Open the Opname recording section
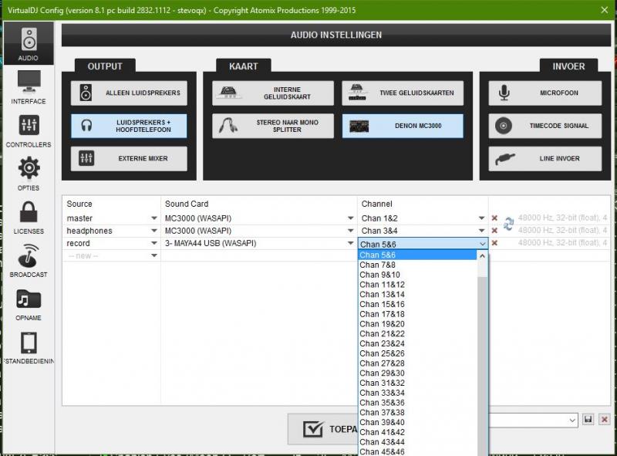Screen dimensions: 617x456 tap(29, 304)
